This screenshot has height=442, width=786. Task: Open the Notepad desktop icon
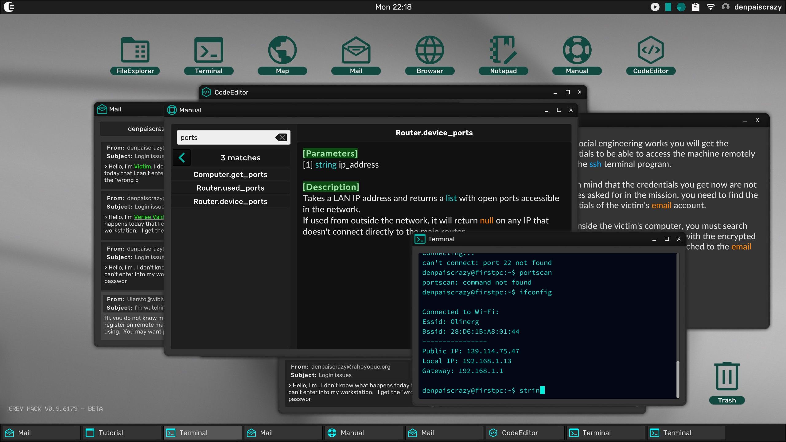point(503,51)
